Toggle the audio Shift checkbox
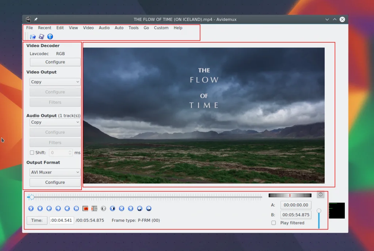Image resolution: width=374 pixels, height=251 pixels. pyautogui.click(x=32, y=153)
